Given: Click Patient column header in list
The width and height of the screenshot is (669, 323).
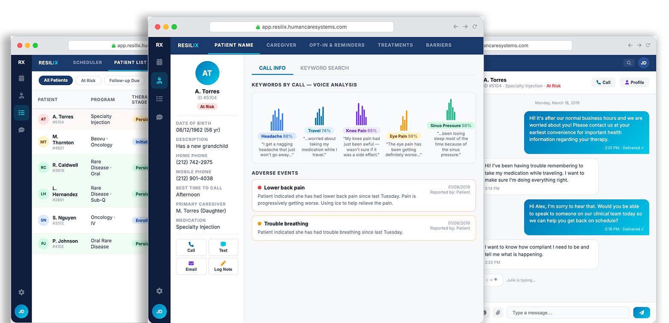Looking at the screenshot, I should 47,100.
